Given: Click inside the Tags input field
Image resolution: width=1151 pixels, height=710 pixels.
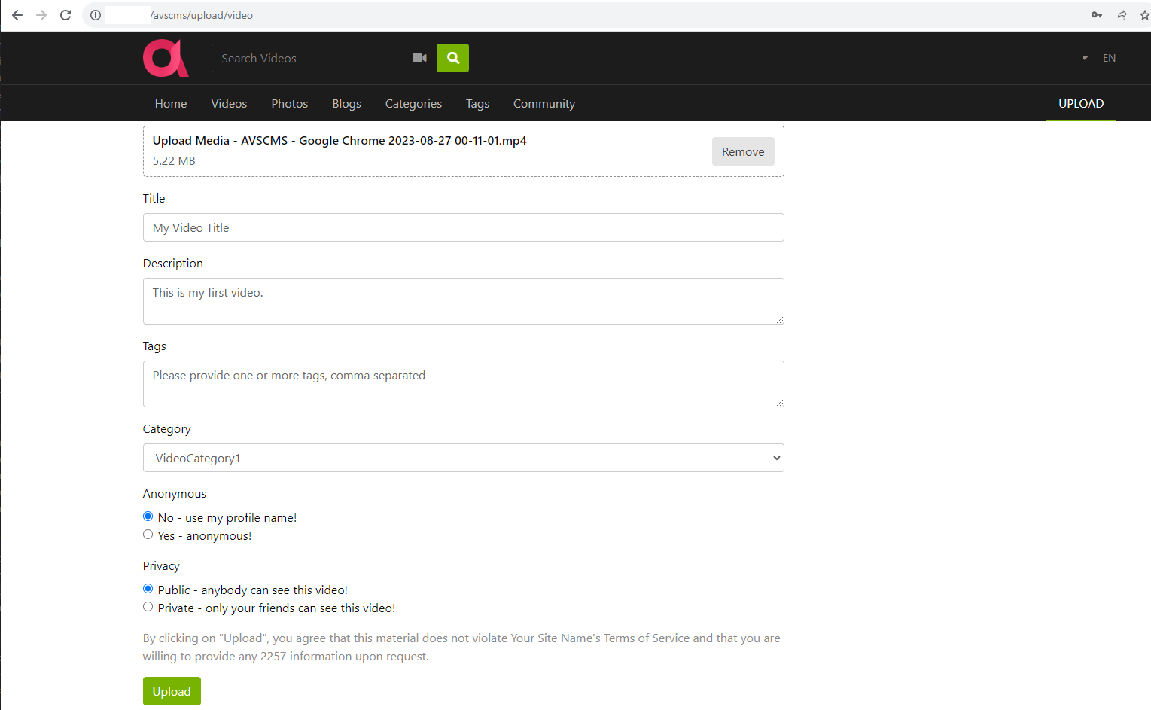Looking at the screenshot, I should (463, 383).
